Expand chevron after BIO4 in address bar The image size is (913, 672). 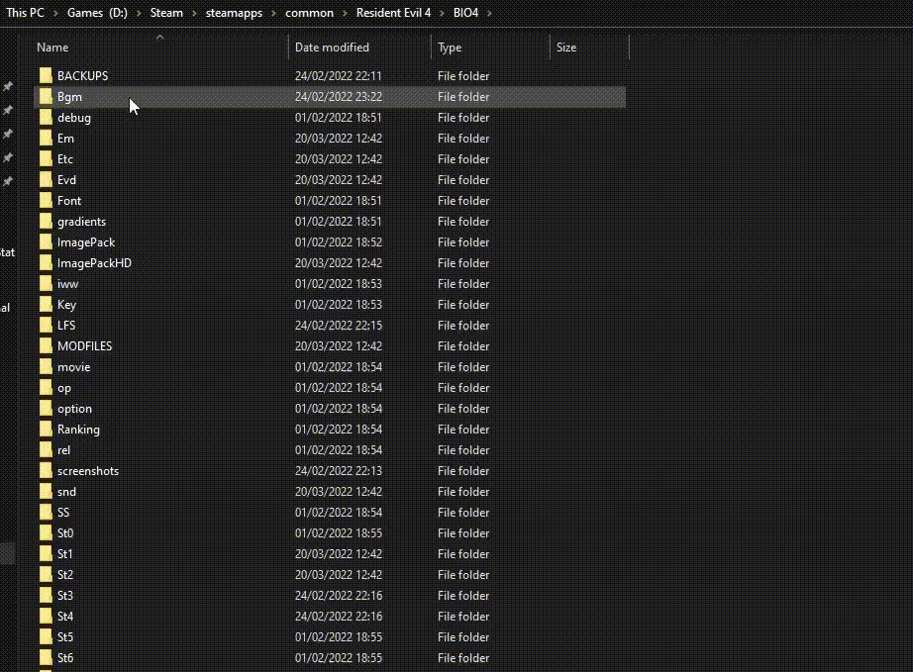490,13
